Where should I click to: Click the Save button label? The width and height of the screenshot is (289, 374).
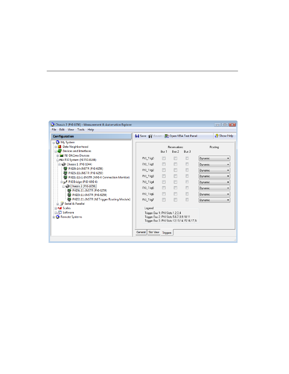[x=143, y=136]
